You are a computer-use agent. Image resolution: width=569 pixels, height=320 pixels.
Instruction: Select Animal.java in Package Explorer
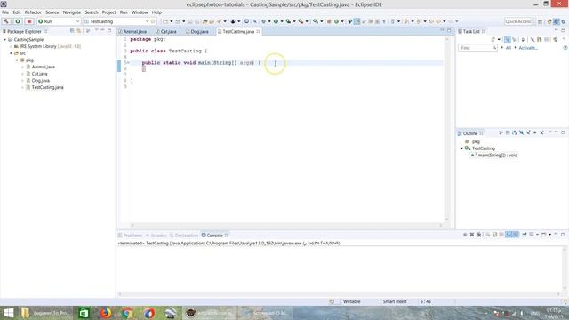[44, 67]
